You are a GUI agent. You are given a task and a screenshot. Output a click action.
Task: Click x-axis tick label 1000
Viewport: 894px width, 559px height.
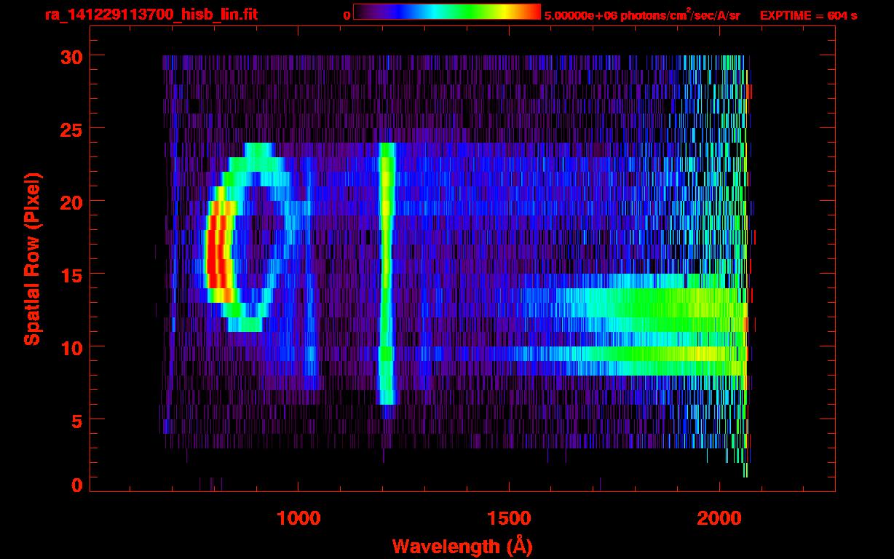pos(298,518)
